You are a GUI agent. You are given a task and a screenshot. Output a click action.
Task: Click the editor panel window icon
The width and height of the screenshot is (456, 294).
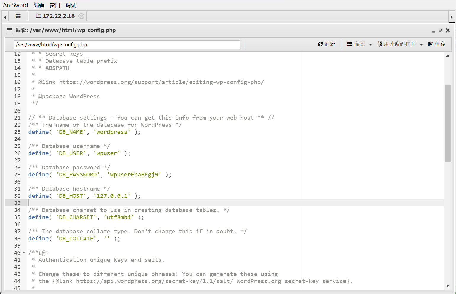pos(9,30)
